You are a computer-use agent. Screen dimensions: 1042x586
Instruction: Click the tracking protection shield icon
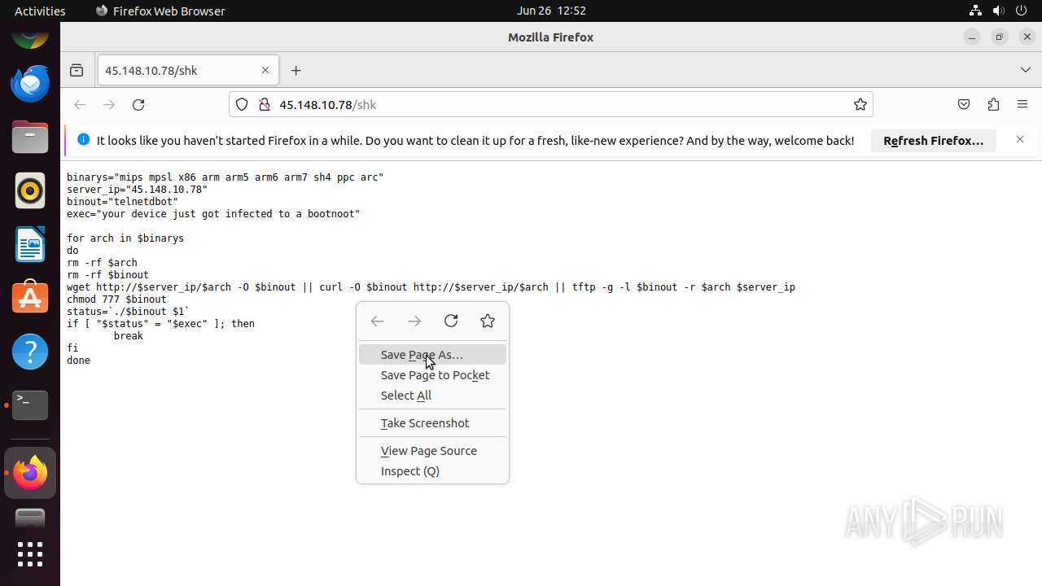click(242, 104)
